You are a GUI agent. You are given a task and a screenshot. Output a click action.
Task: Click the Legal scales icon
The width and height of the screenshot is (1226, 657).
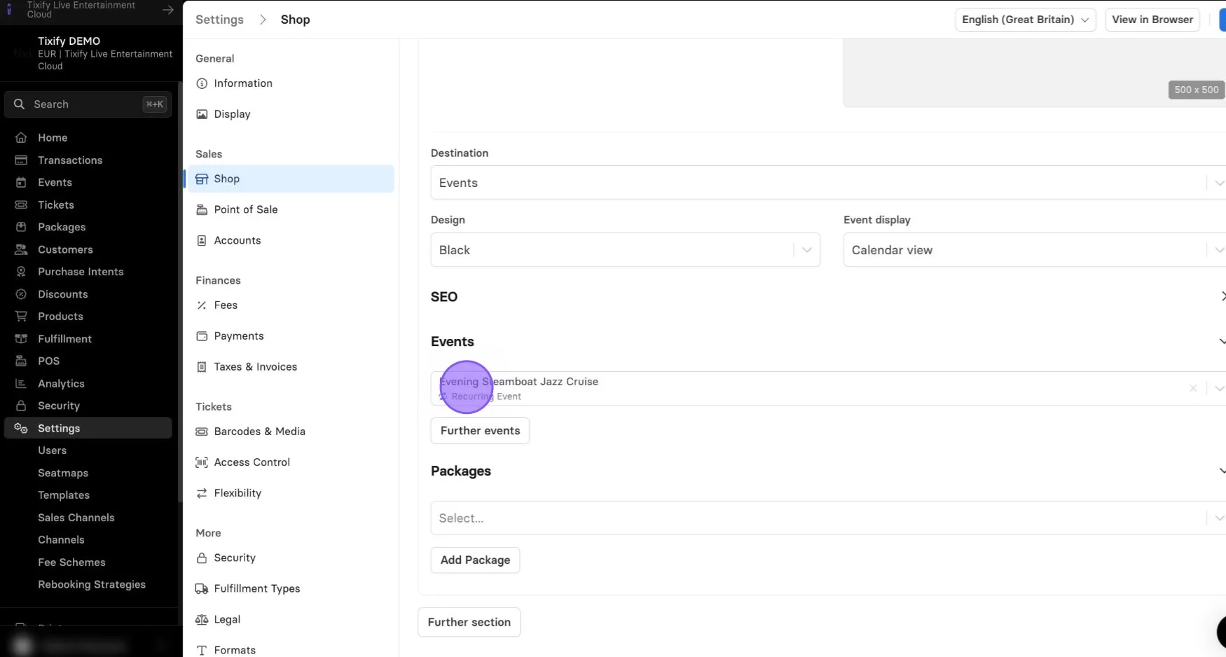point(202,619)
